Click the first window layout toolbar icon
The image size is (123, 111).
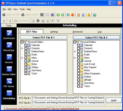pos(53,21)
